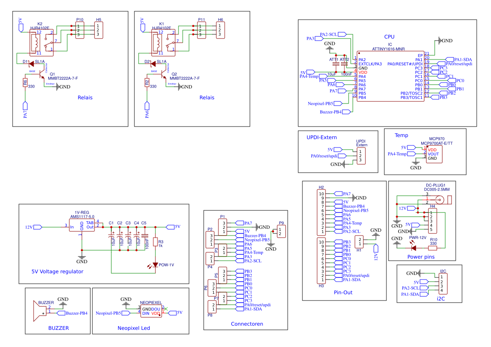Select the H4 five-pin connector

click(433, 221)
